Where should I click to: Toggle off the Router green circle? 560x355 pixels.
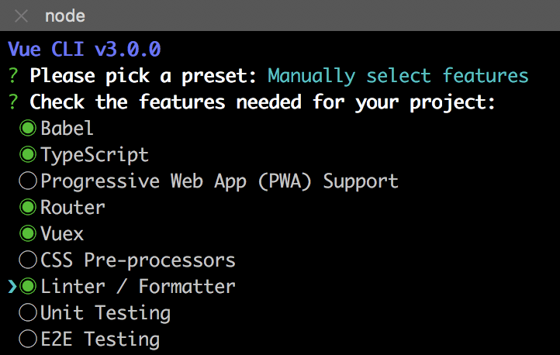click(28, 207)
